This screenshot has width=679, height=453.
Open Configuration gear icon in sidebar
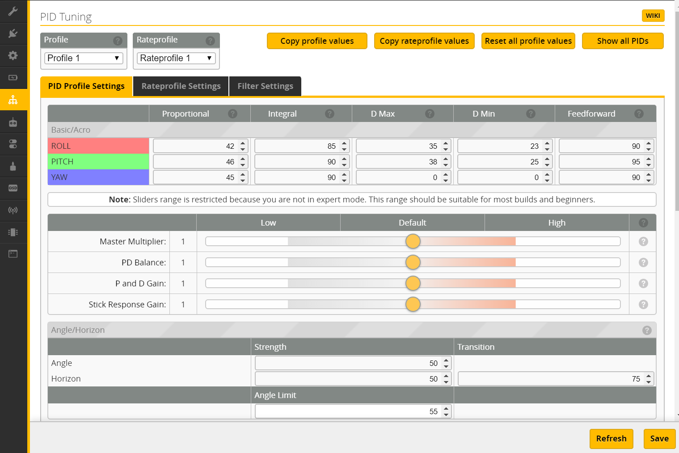13,55
